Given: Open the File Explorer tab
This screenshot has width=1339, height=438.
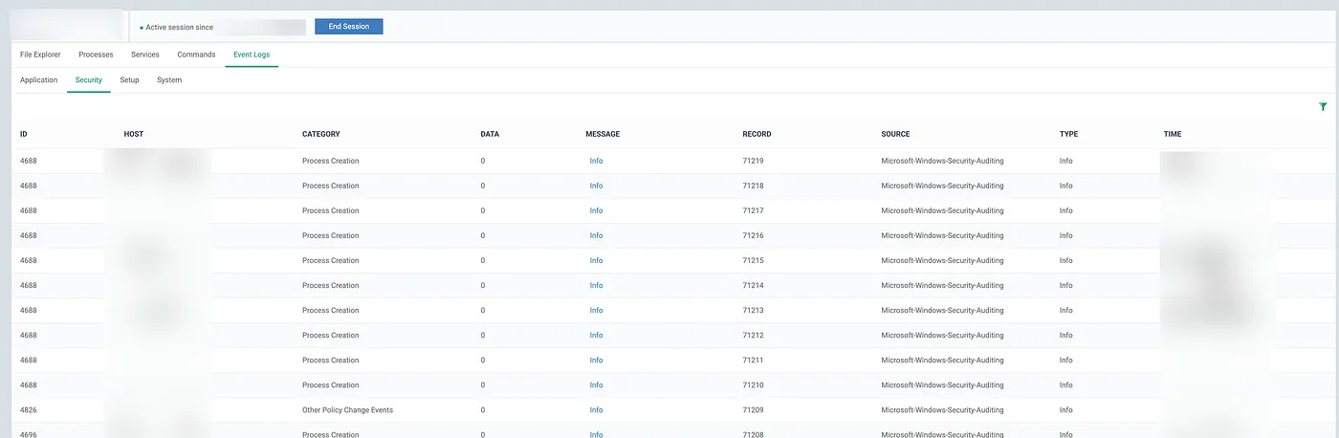Looking at the screenshot, I should click(x=40, y=55).
